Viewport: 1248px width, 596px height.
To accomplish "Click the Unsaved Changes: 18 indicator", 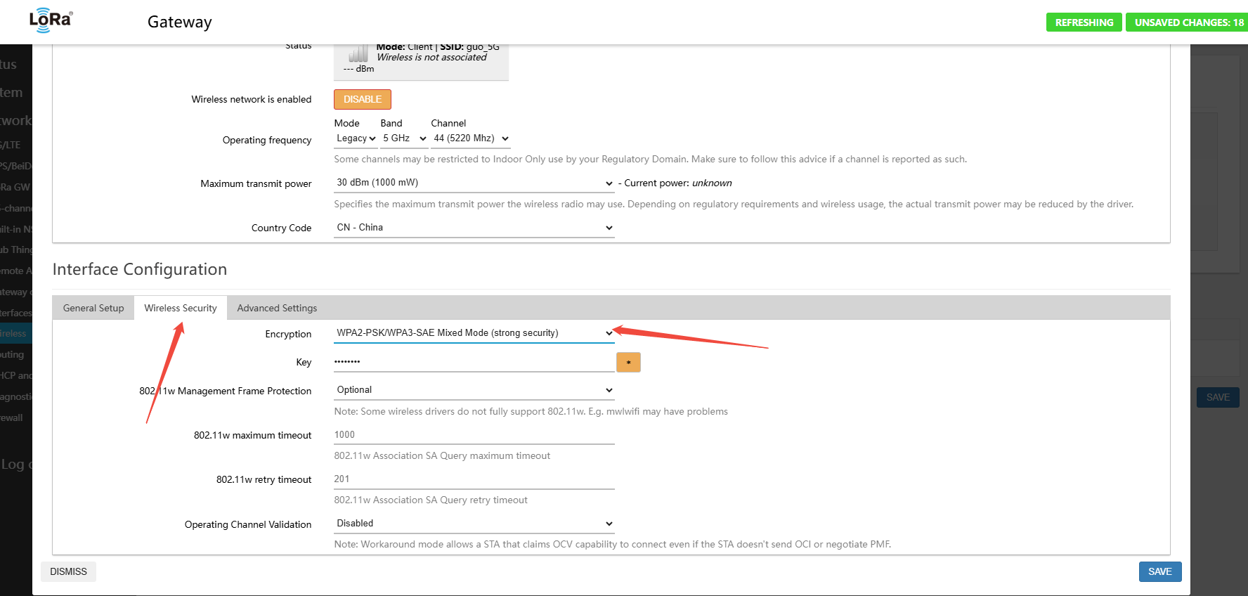I will click(x=1188, y=22).
